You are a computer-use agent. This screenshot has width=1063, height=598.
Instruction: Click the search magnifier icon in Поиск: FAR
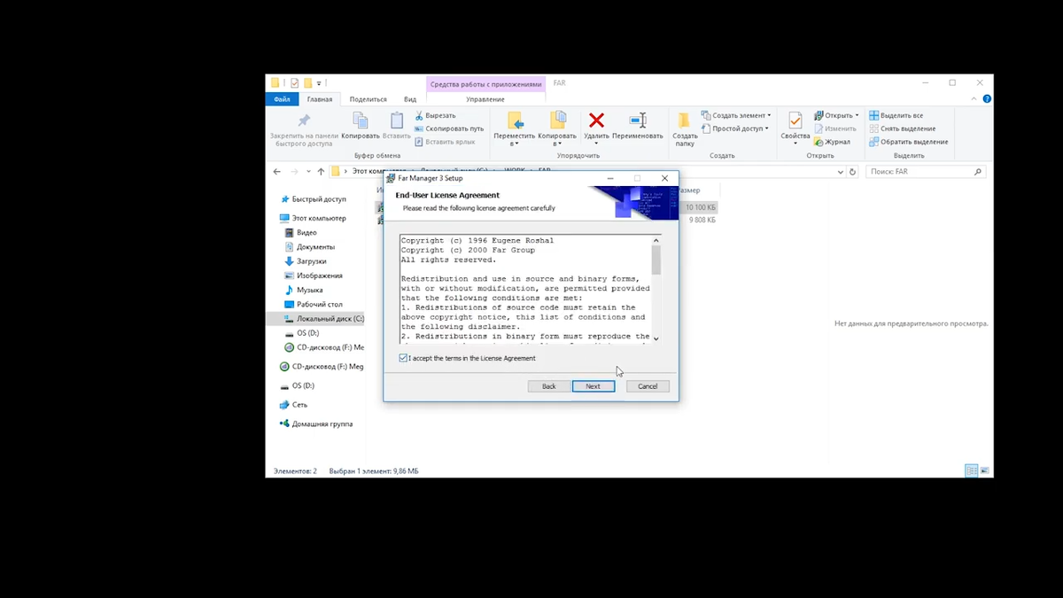point(978,172)
